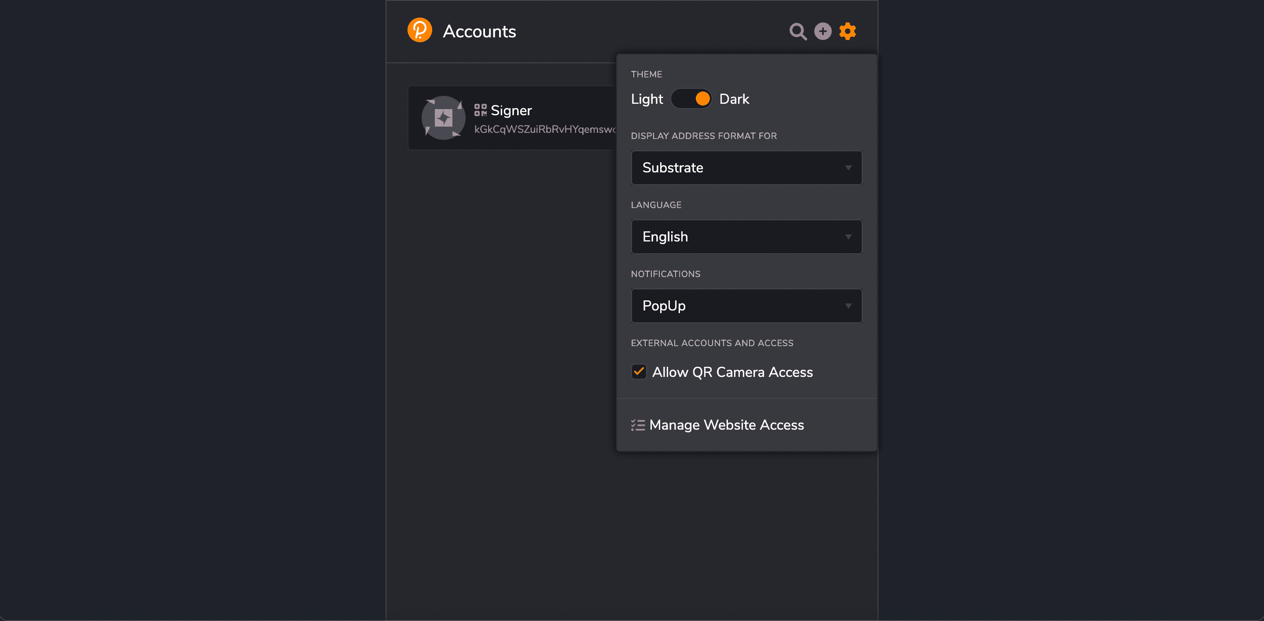
Task: Open the Language dropdown
Action: pyautogui.click(x=746, y=237)
